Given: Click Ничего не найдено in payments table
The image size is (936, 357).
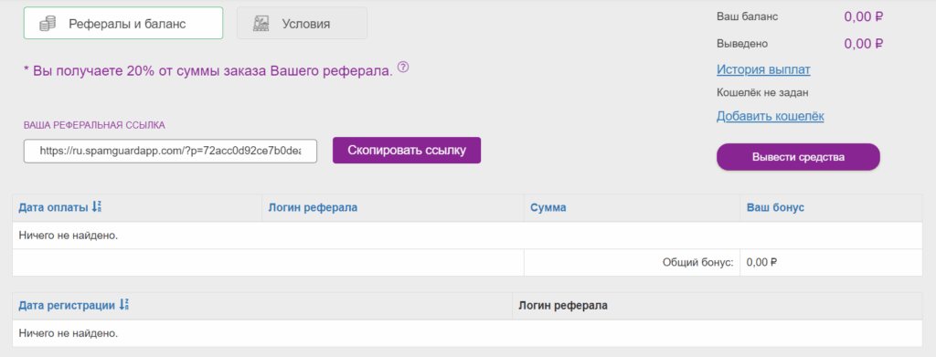Looking at the screenshot, I should coord(68,236).
